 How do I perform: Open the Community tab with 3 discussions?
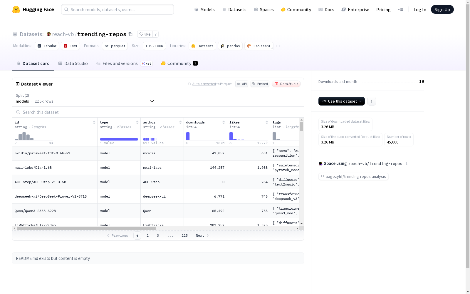[179, 64]
